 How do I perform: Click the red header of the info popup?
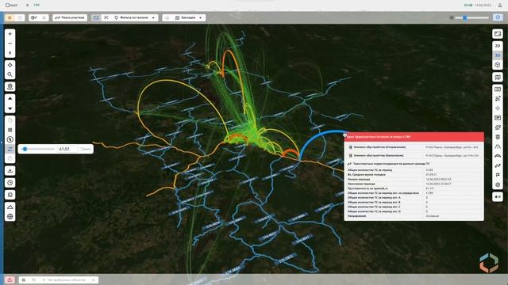(x=414, y=137)
